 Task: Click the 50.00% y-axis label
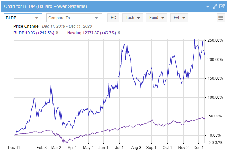(215, 116)
